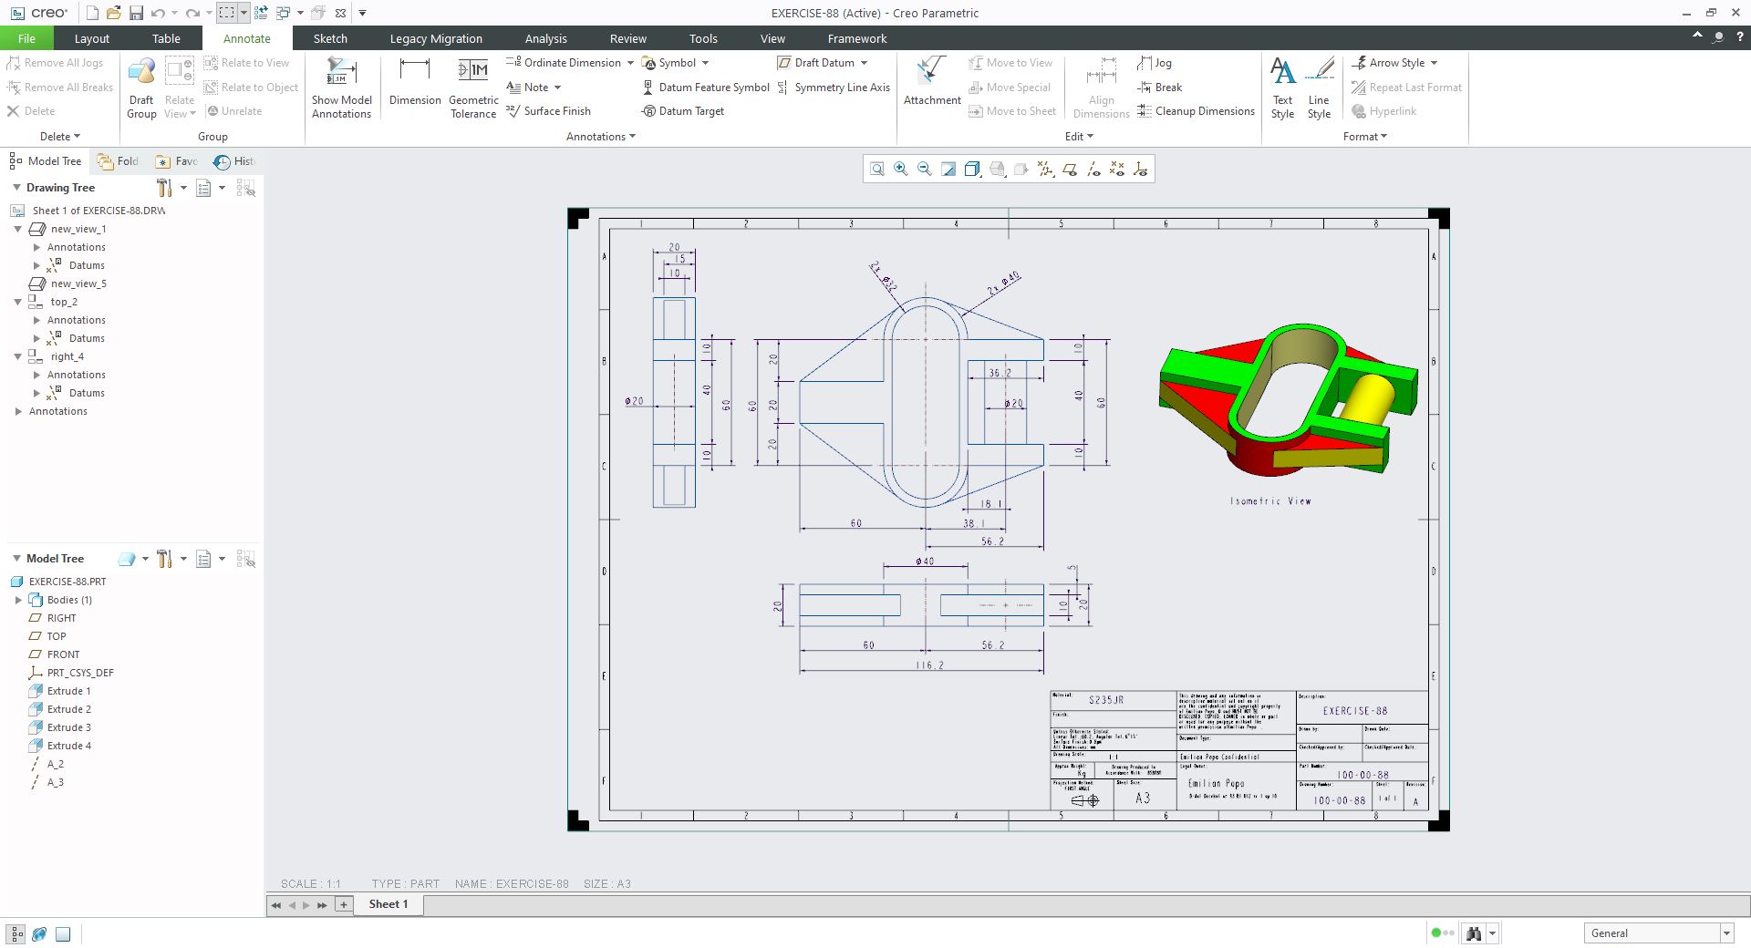Toggle plane display in graphics toolbar
This screenshot has width=1751, height=948.
(x=1069, y=169)
